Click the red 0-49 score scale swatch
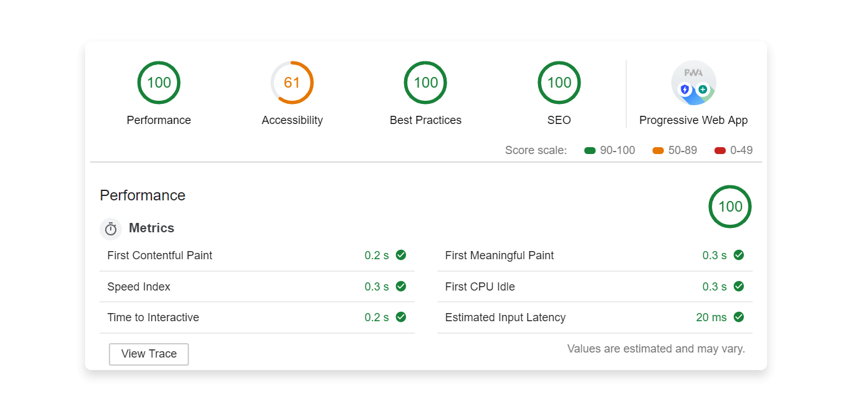 click(x=719, y=150)
